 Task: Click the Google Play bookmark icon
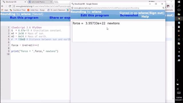68,10
